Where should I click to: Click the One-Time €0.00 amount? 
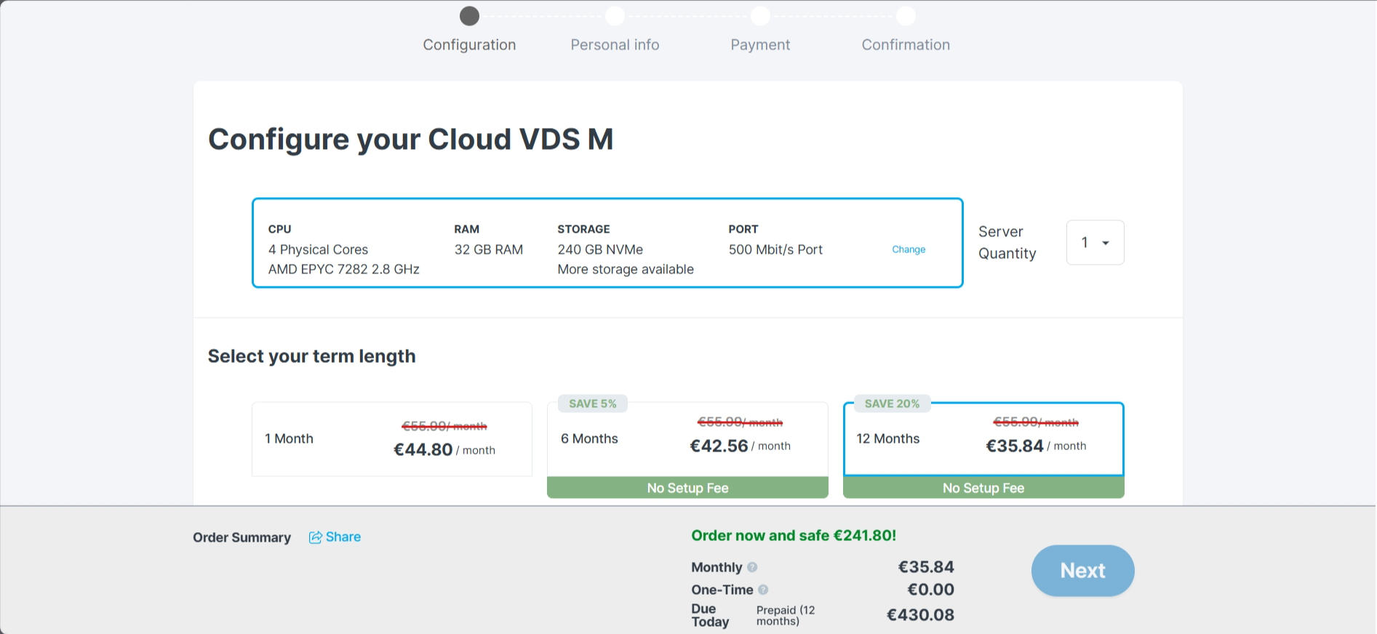coord(930,590)
